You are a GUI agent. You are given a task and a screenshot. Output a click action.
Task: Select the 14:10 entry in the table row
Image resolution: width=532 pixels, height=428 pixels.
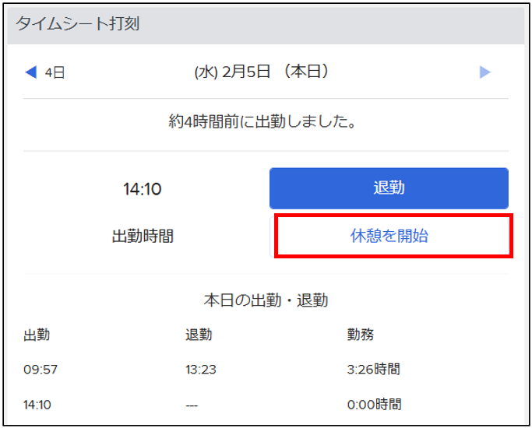click(39, 404)
